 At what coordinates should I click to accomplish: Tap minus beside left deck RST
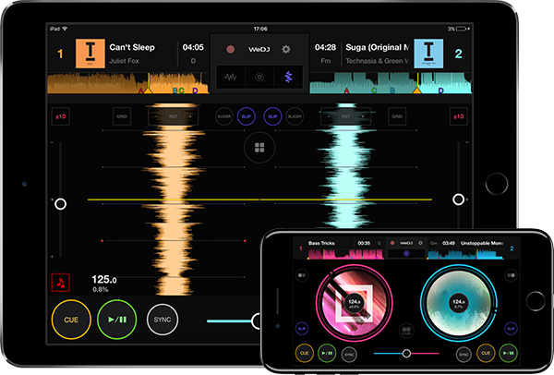pos(156,116)
